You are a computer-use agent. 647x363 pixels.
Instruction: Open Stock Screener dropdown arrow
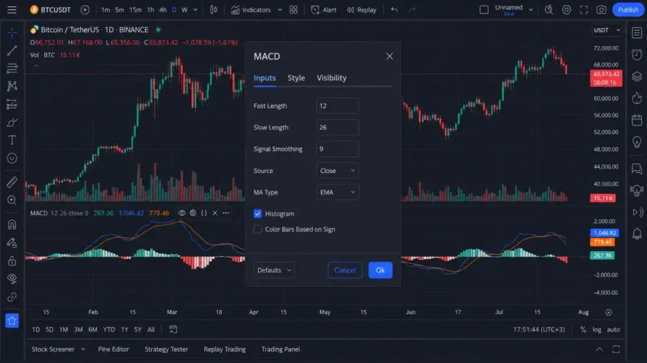pyautogui.click(x=83, y=349)
